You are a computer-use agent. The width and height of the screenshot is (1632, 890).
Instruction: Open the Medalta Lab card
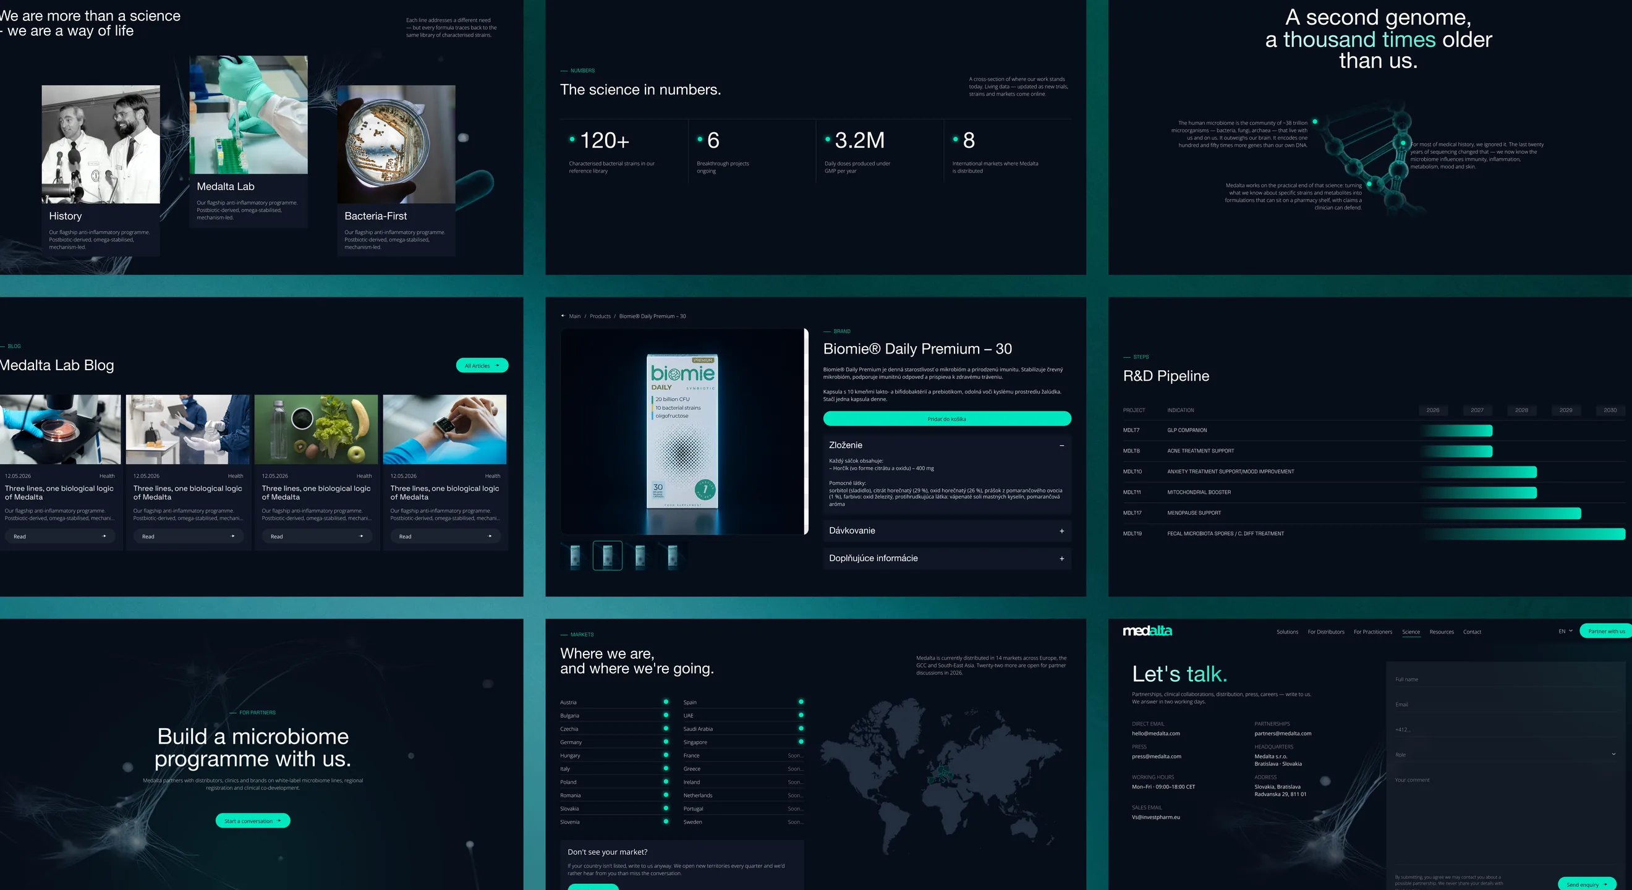[x=249, y=142]
